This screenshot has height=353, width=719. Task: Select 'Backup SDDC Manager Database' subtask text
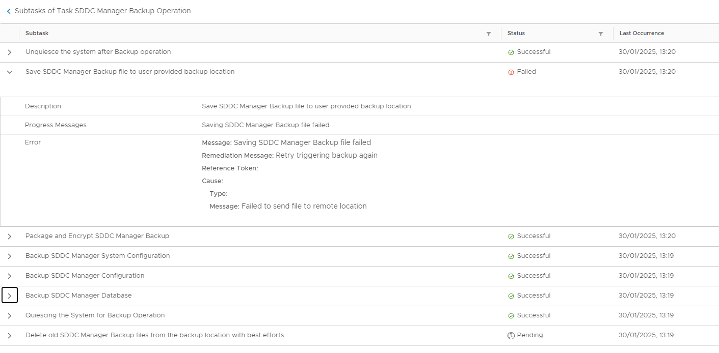[x=78, y=296]
